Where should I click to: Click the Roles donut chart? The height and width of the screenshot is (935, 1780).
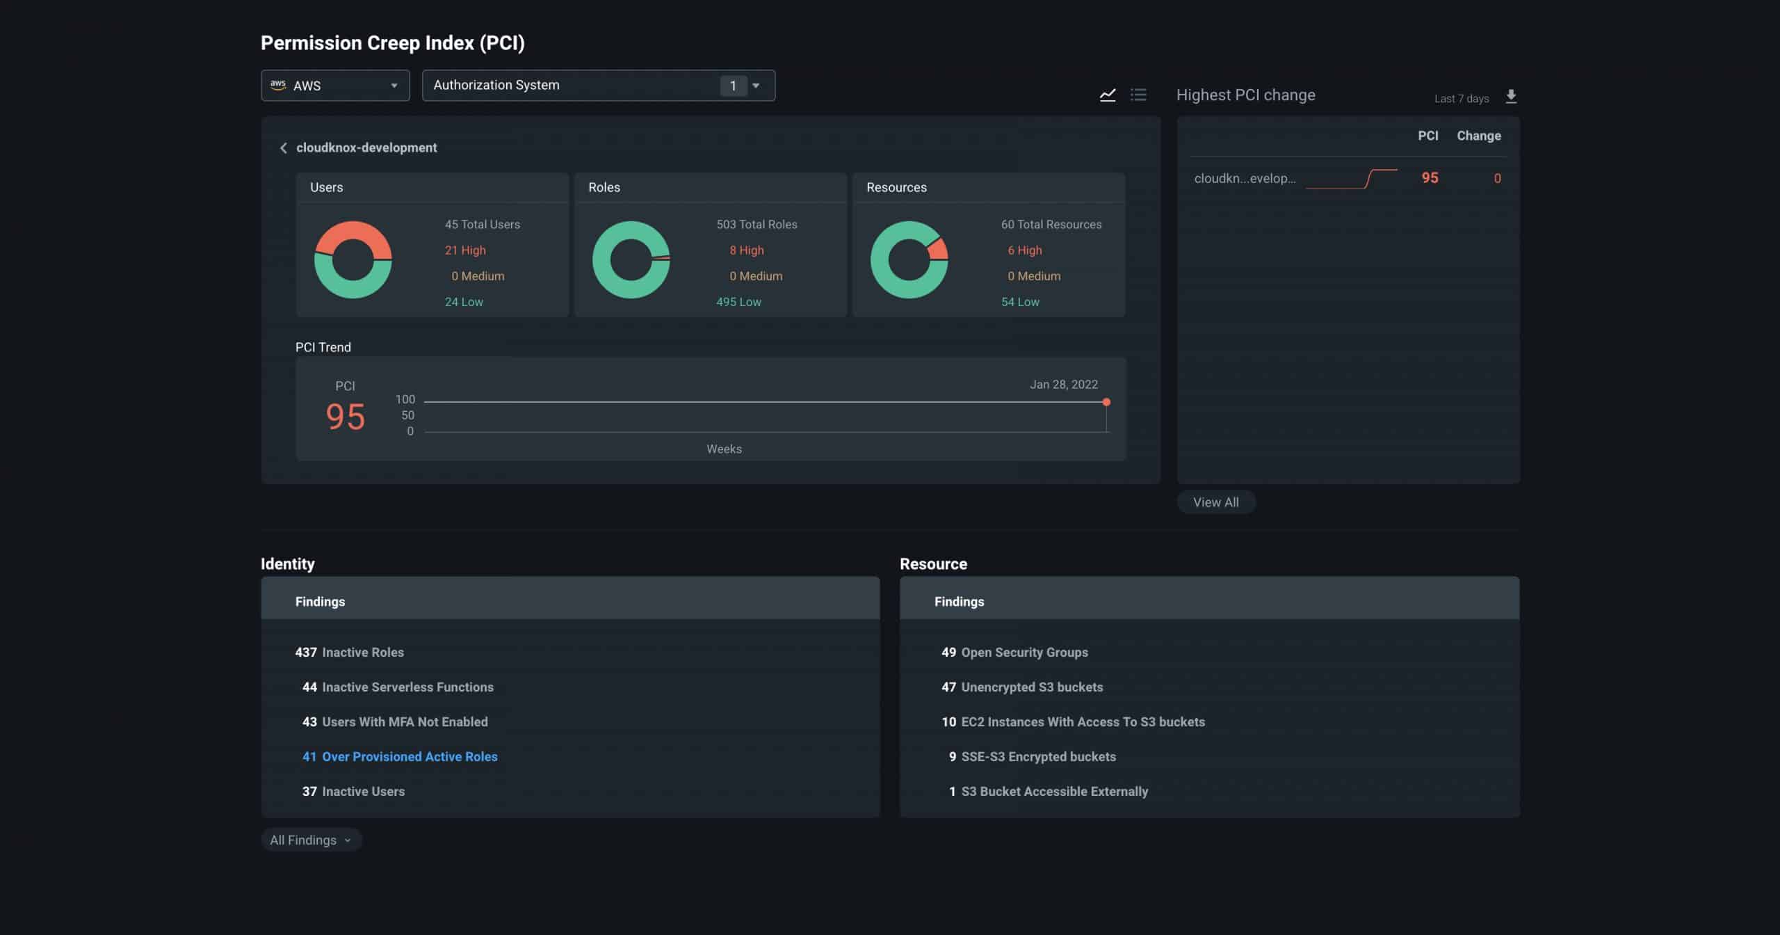(631, 259)
